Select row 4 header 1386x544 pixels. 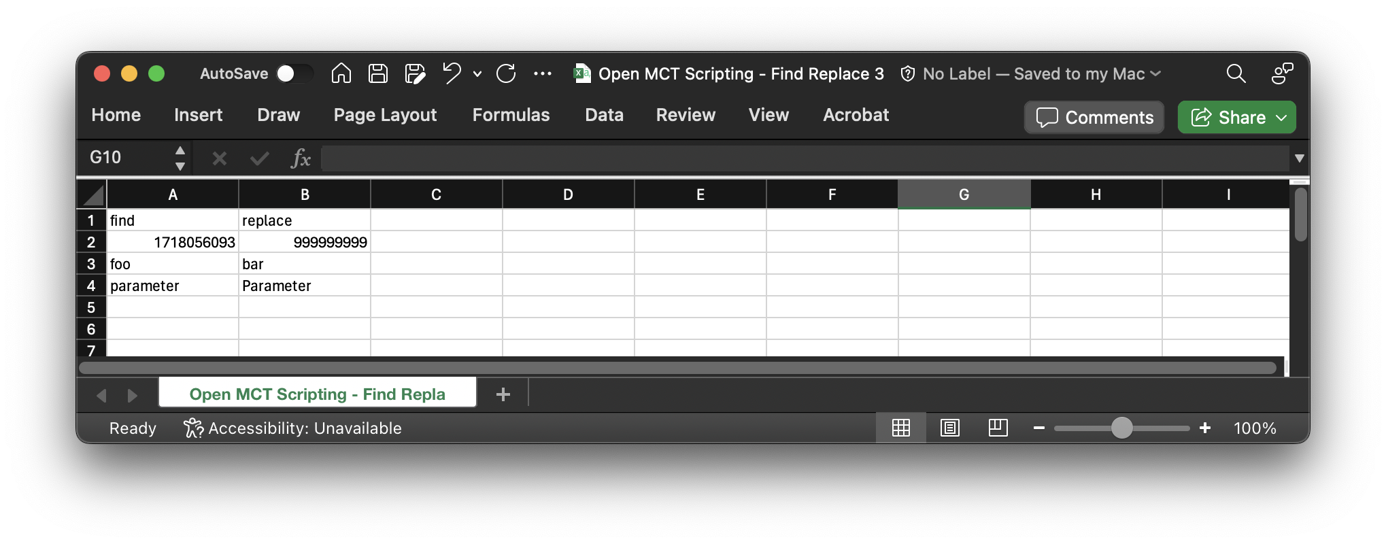point(91,286)
